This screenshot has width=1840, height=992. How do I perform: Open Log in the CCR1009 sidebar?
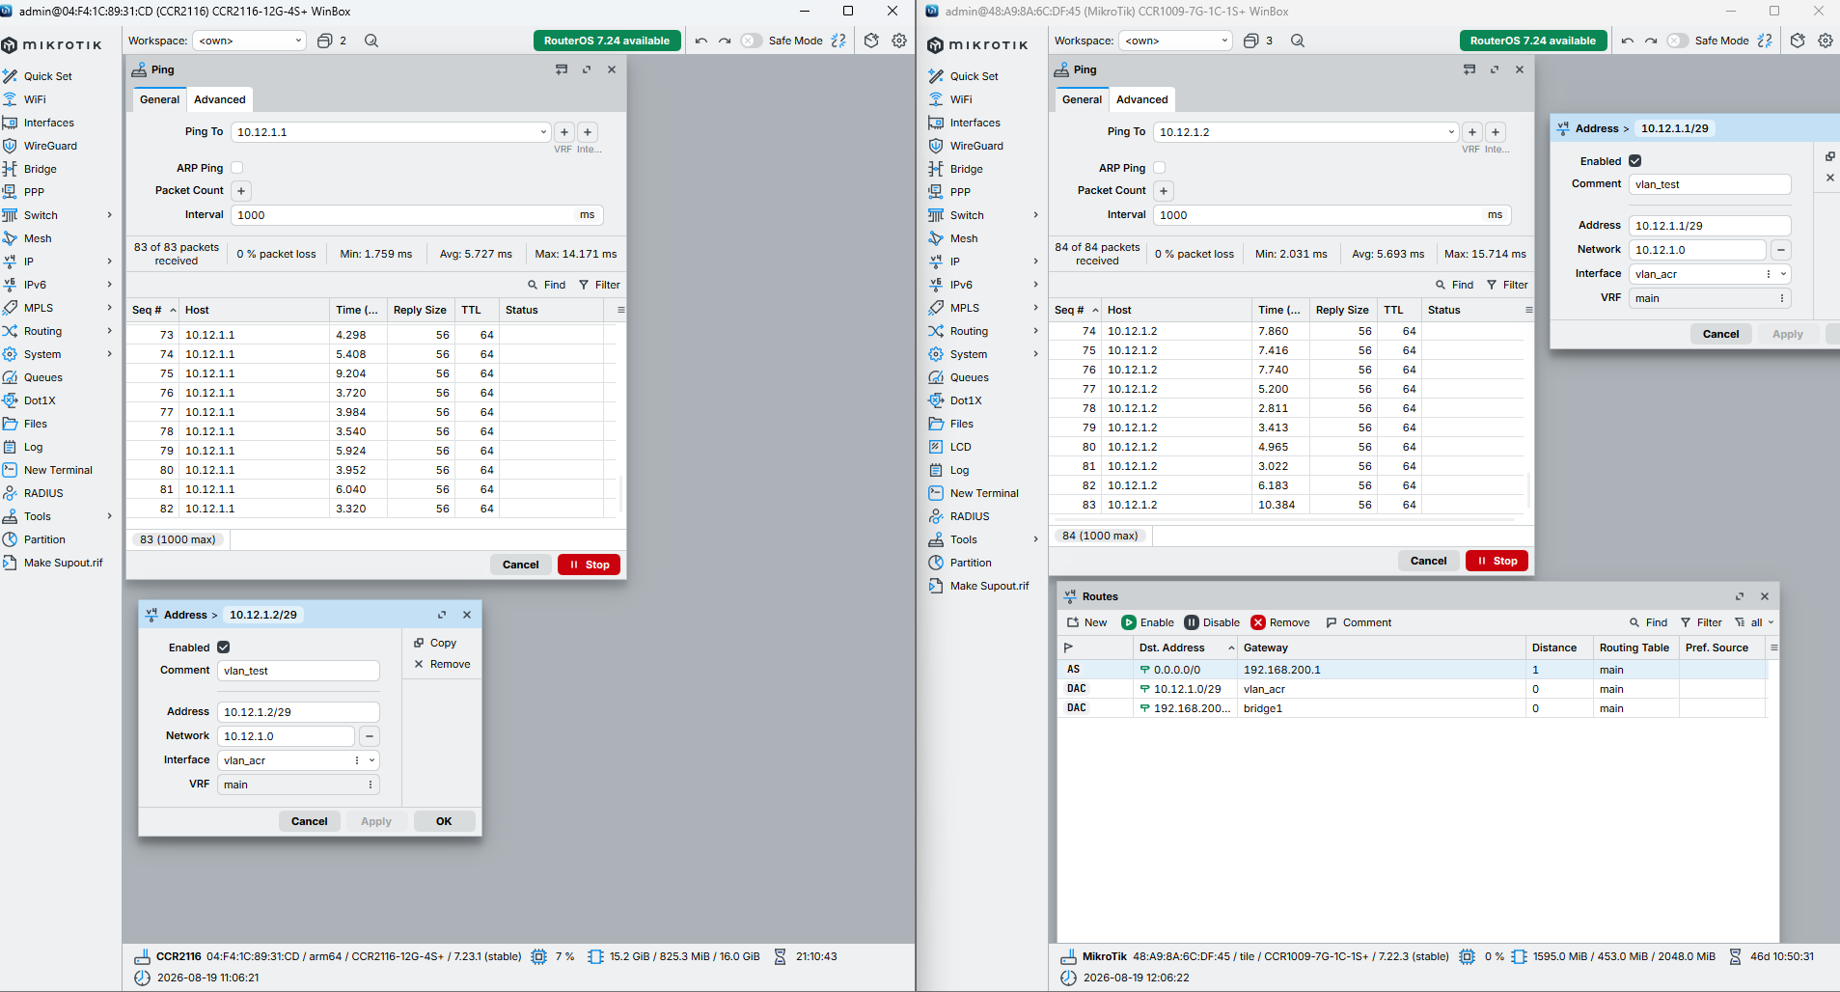(959, 470)
